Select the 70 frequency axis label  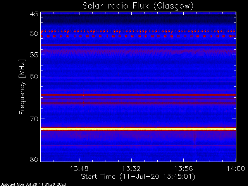(34, 119)
